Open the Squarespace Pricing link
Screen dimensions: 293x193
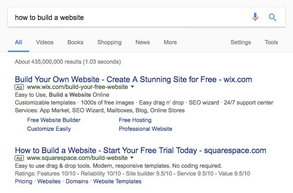(x=23, y=181)
